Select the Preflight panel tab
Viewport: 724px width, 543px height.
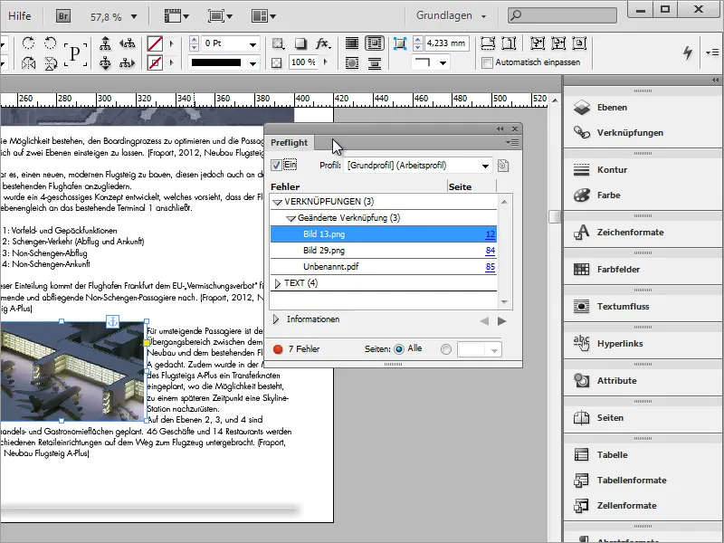[289, 143]
